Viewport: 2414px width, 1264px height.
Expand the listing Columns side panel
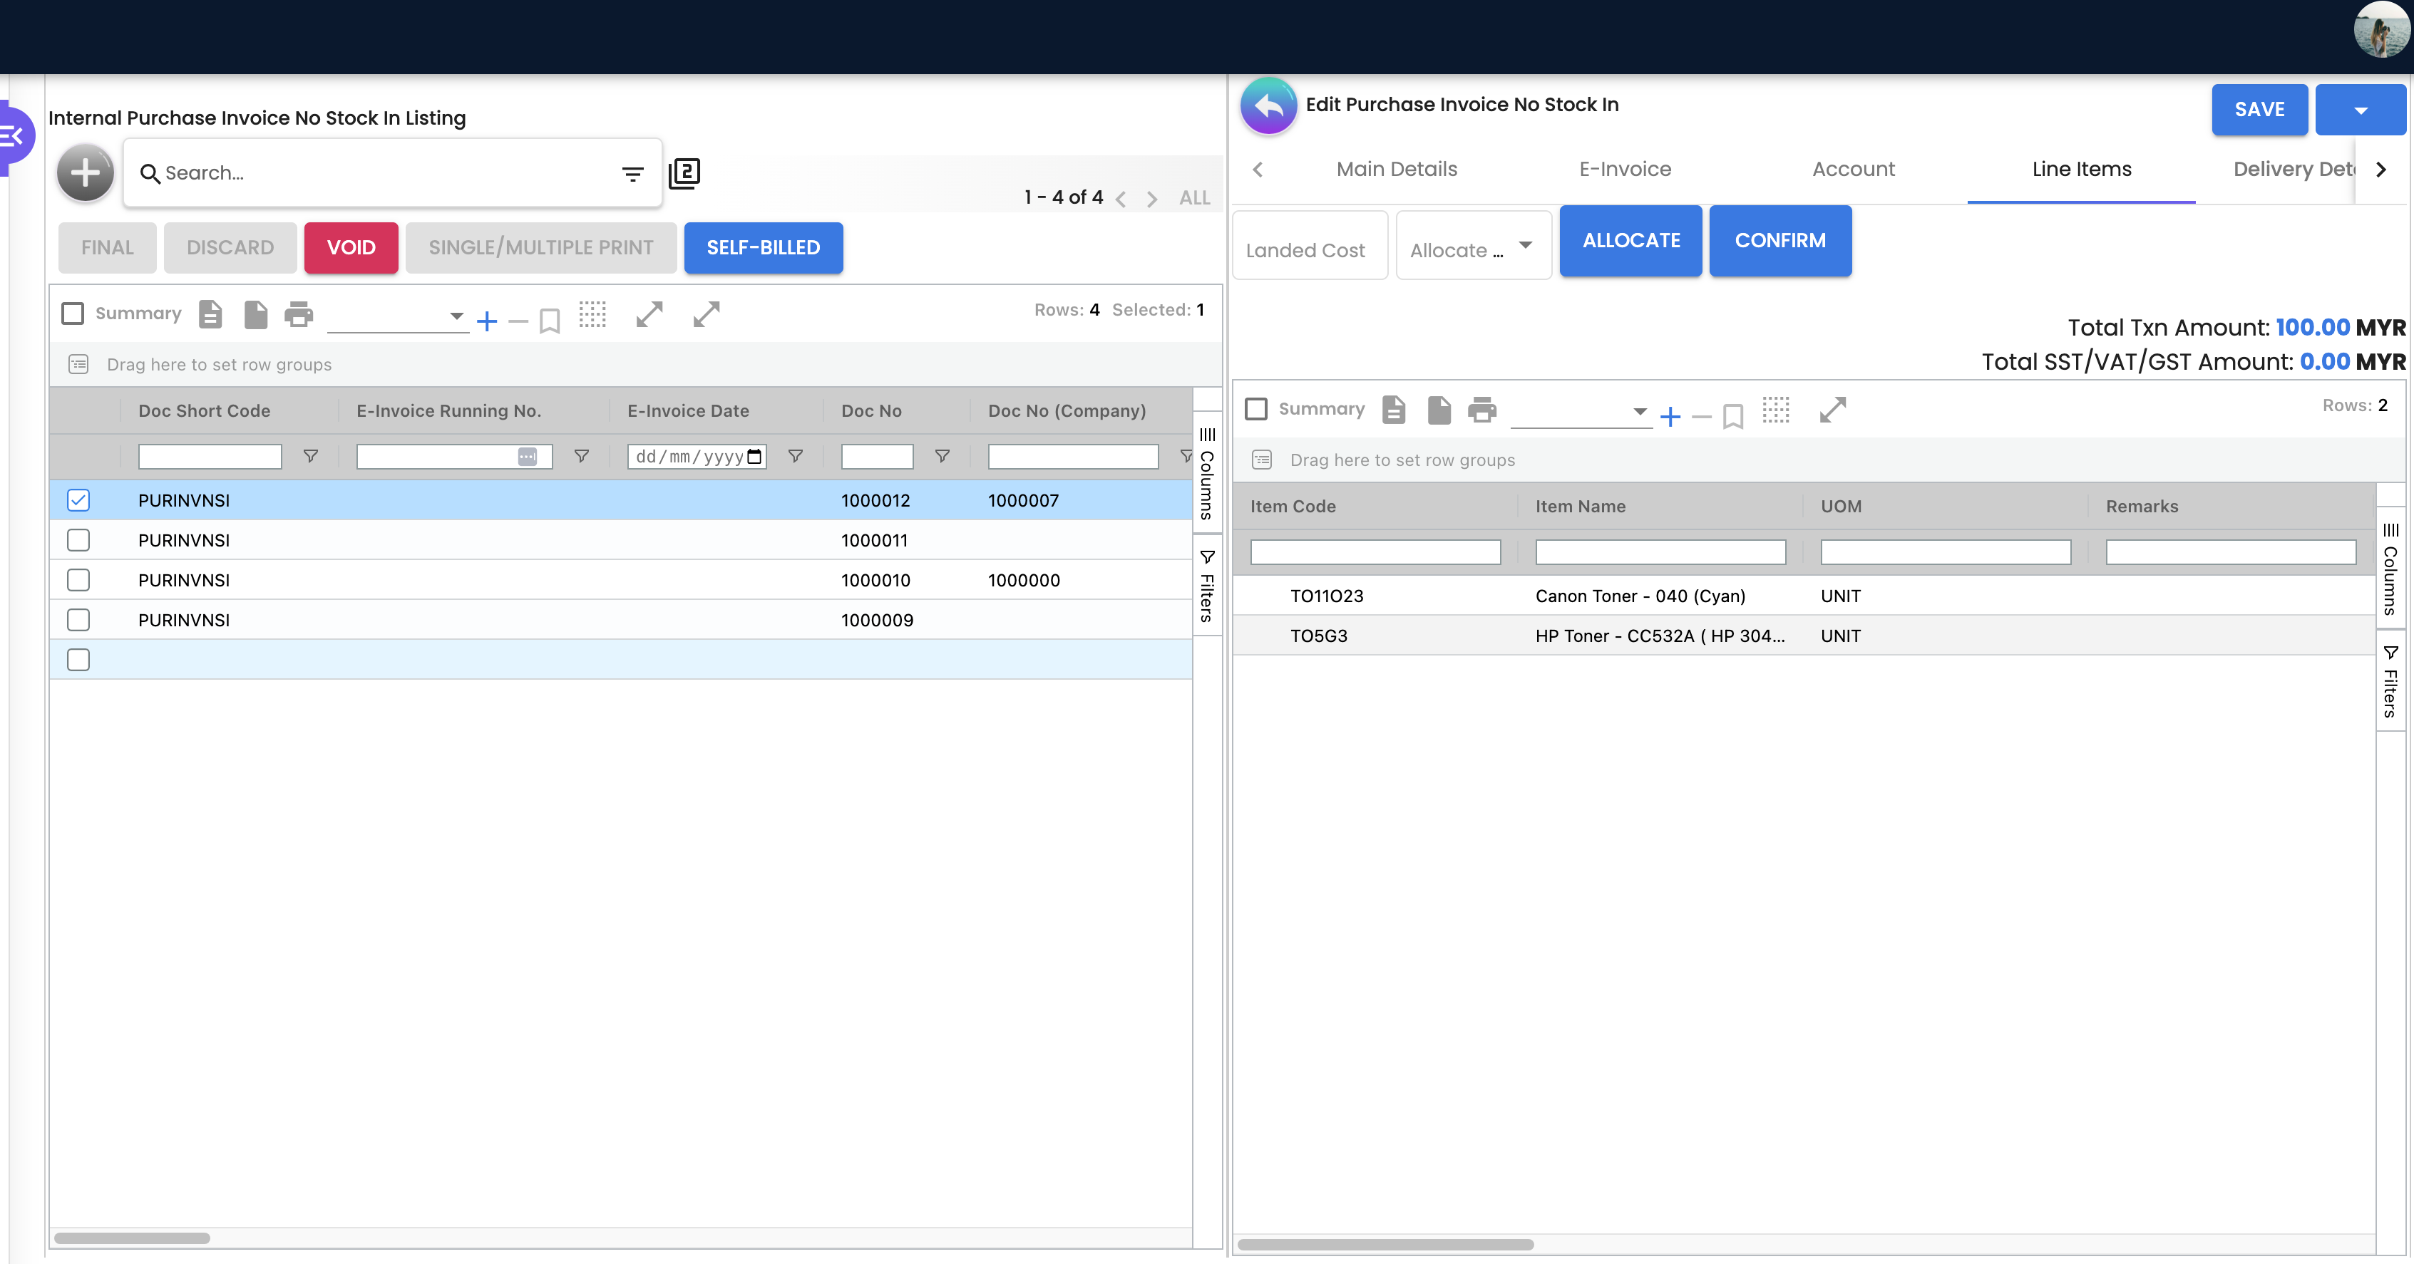1207,472
